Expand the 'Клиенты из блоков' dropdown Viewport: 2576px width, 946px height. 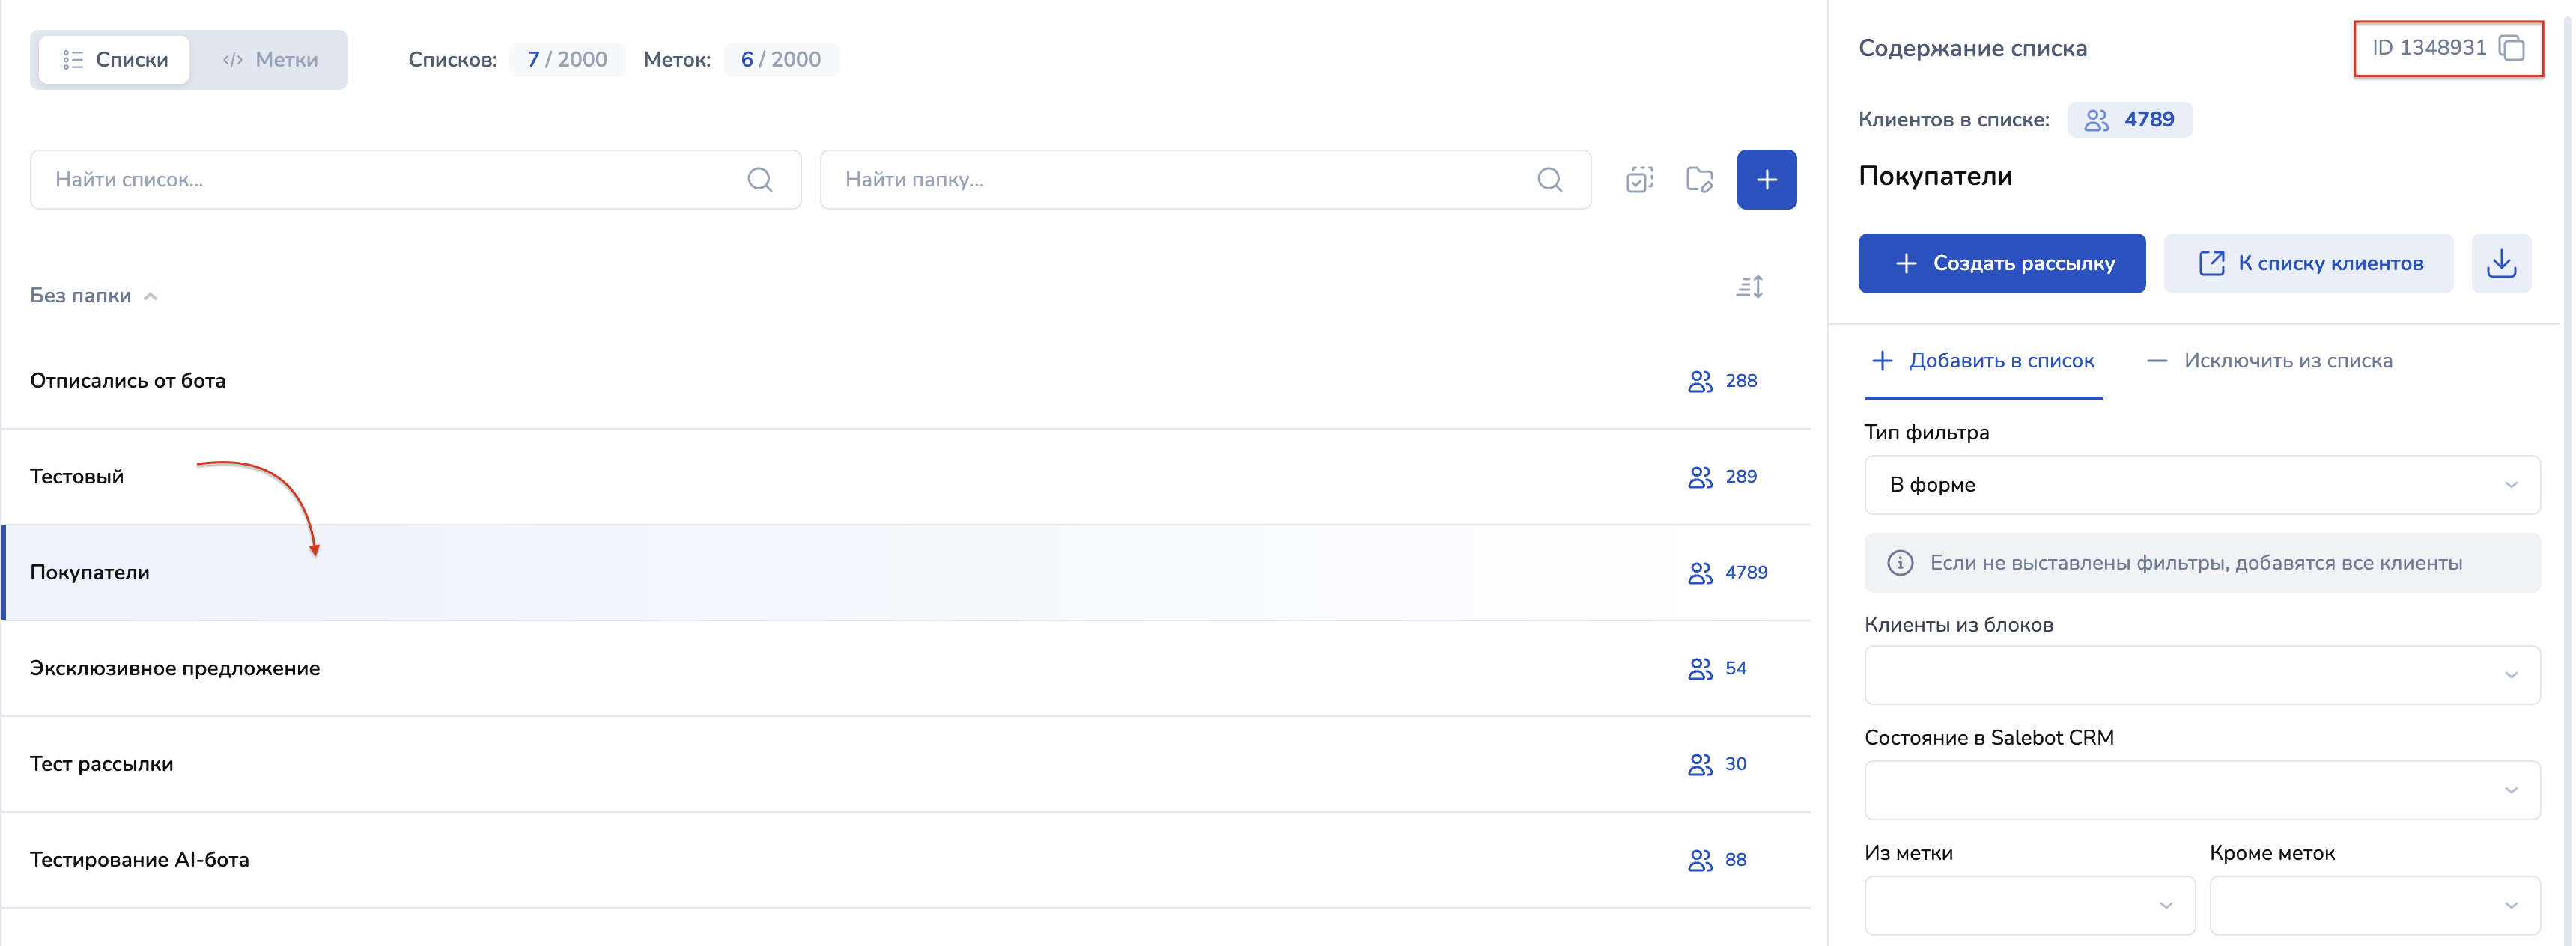click(x=2201, y=675)
